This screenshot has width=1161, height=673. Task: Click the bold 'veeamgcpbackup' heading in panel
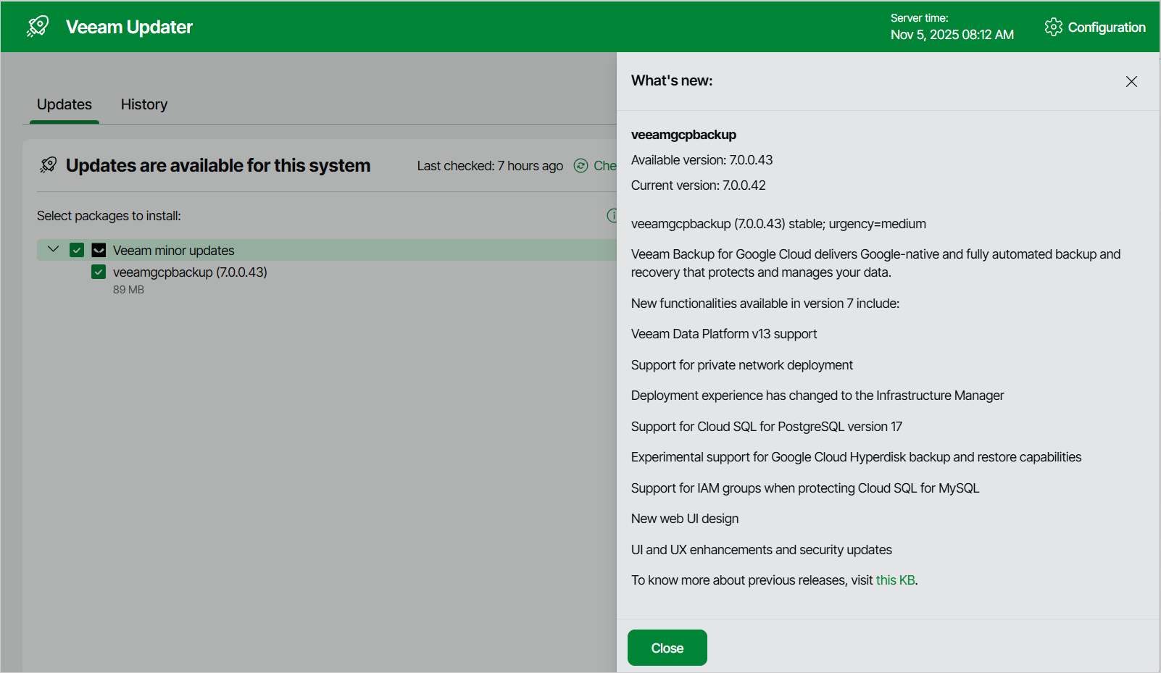point(683,135)
